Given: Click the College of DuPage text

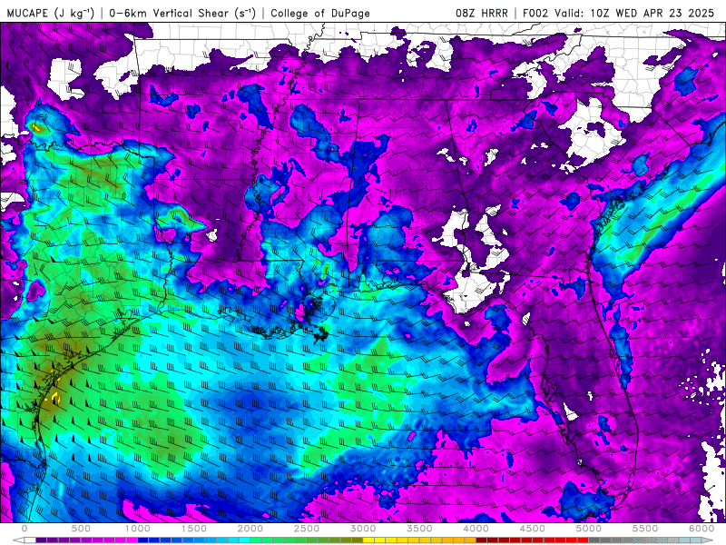Looking at the screenshot, I should (x=320, y=13).
